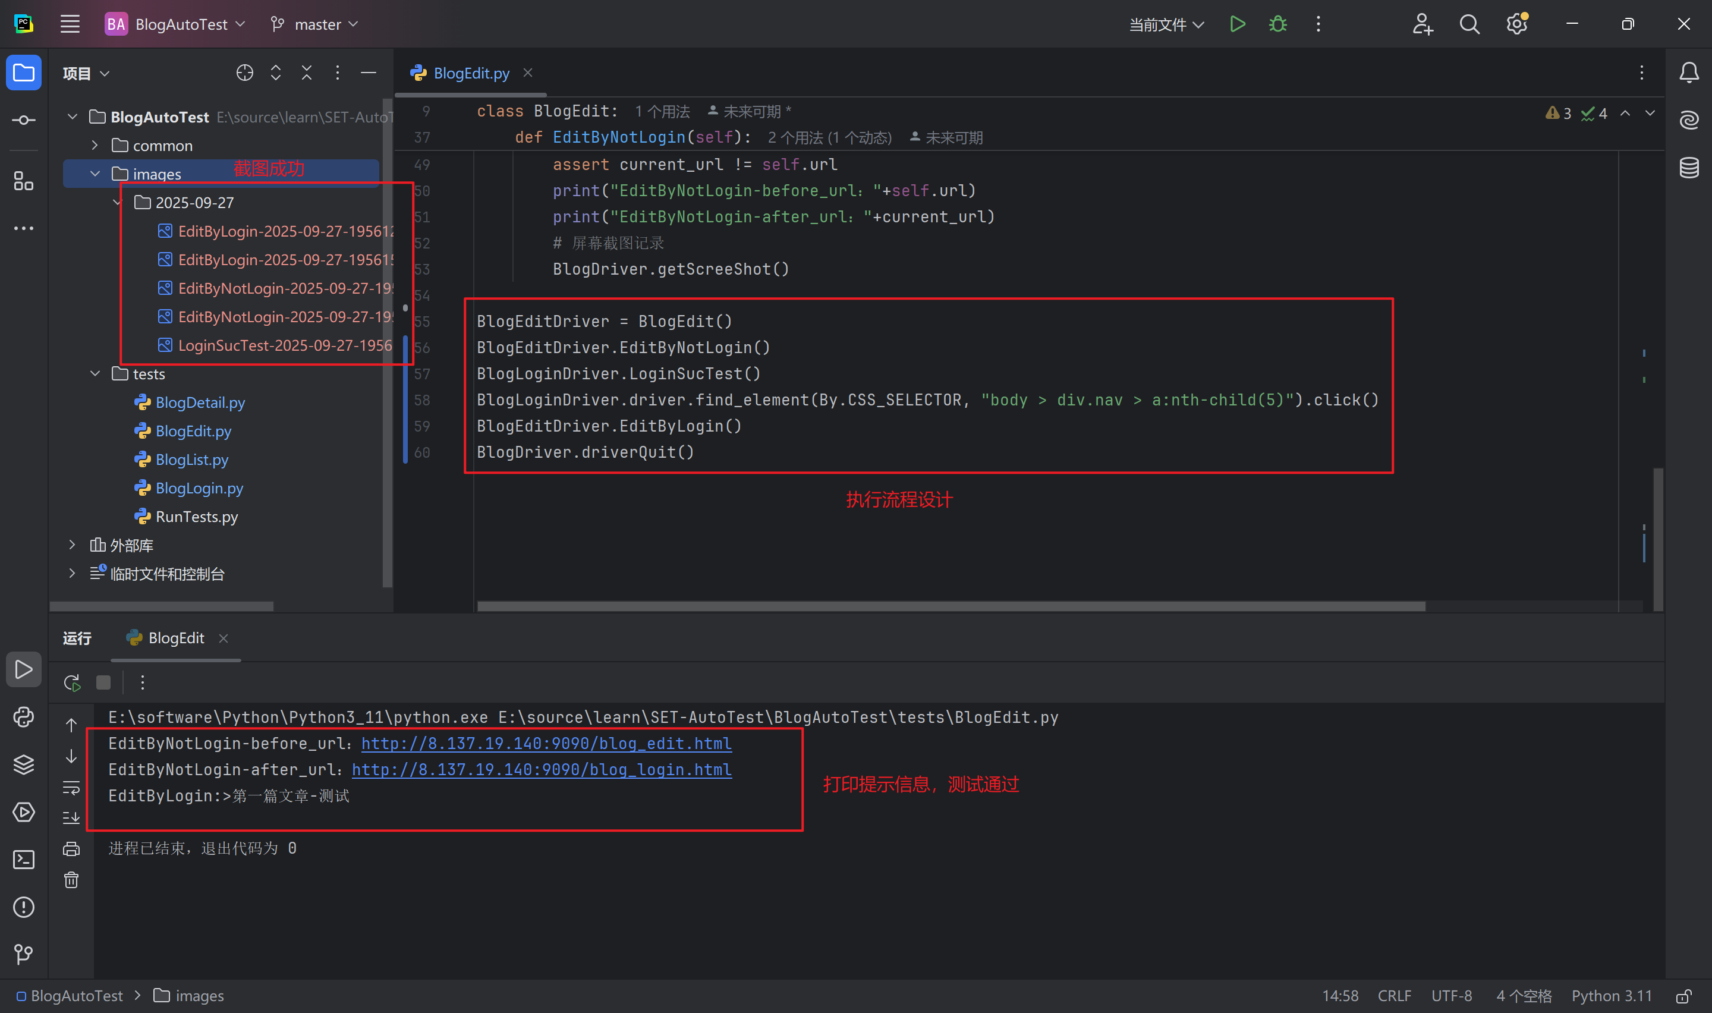Open more run actions menu in title bar

click(1318, 24)
